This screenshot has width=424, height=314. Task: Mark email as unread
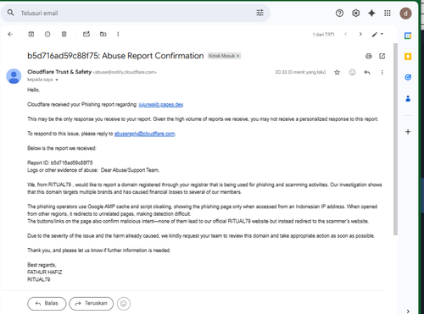[86, 34]
